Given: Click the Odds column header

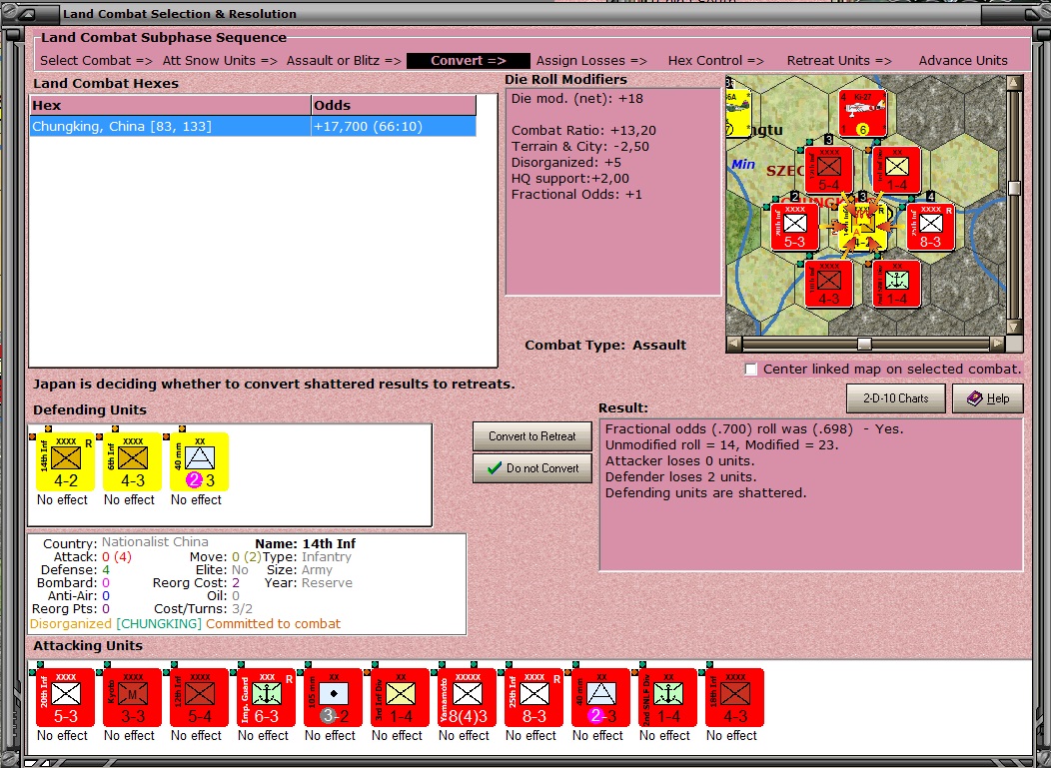Looking at the screenshot, I should (394, 105).
